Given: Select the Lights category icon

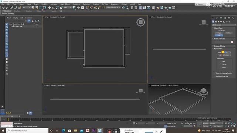Looking at the screenshot, I should click(x=218, y=22).
